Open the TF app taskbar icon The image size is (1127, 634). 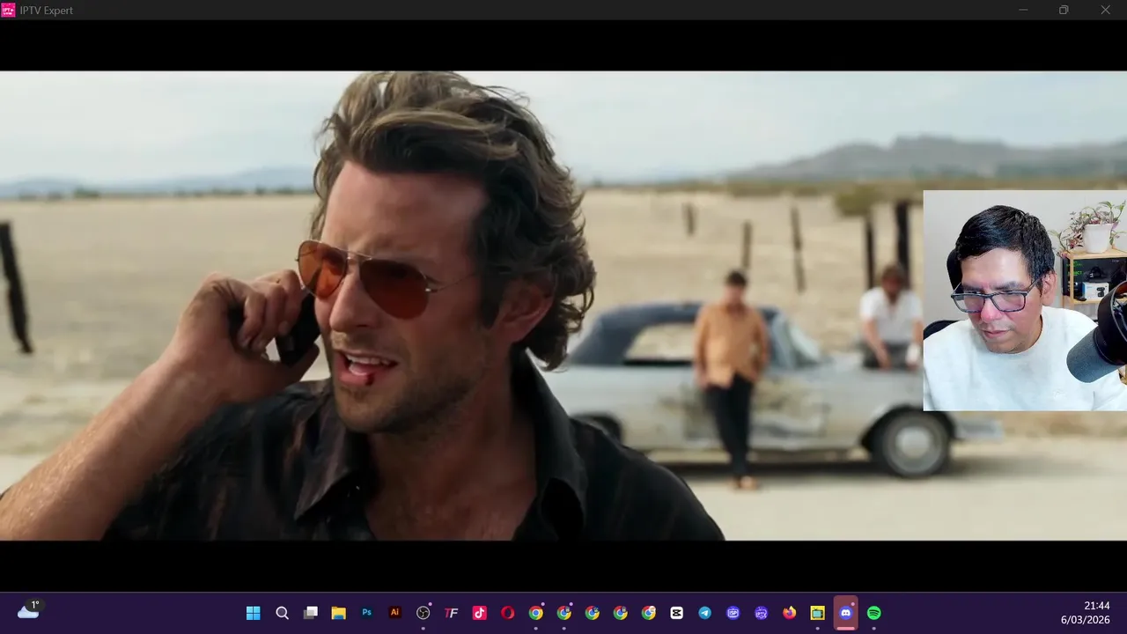[x=451, y=613]
